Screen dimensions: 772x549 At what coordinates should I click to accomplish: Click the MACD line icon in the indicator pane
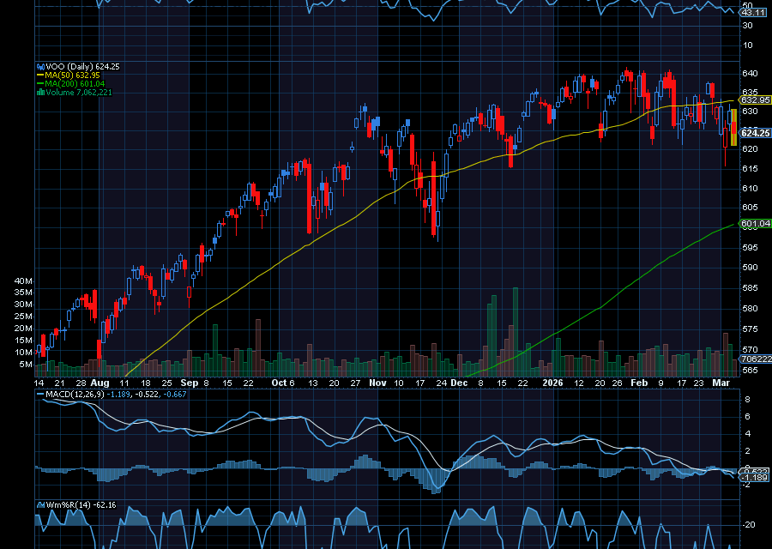(39, 395)
